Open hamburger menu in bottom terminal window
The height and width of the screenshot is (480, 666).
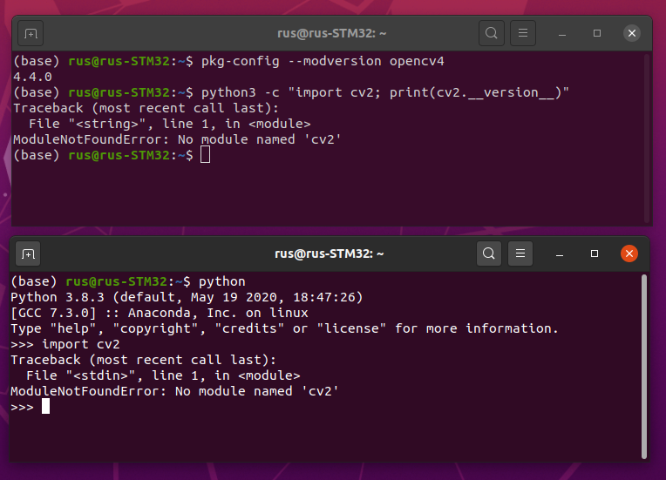[x=520, y=254]
